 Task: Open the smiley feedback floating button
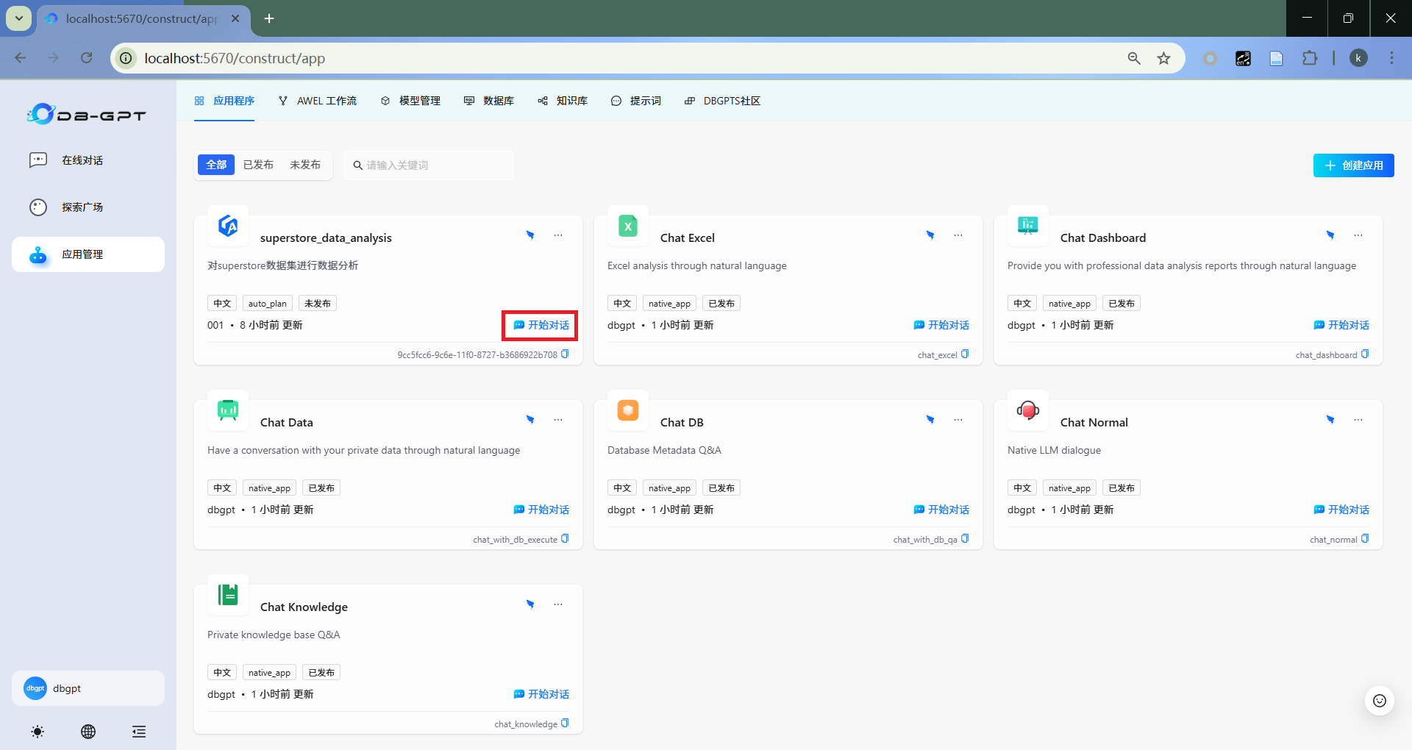pos(1380,701)
